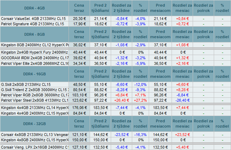Viewport: 231px width, 150px height.
Task: Click Patriot Viper Steel 2x8GB 4133MHz name
Action: click(35, 100)
